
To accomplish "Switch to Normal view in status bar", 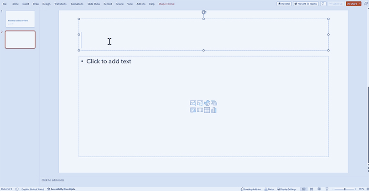I will [304, 189].
